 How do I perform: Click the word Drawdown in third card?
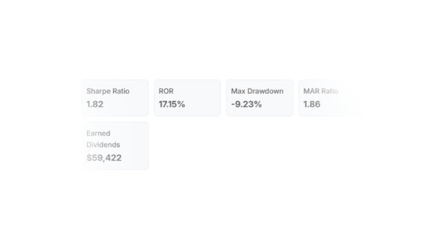point(265,91)
